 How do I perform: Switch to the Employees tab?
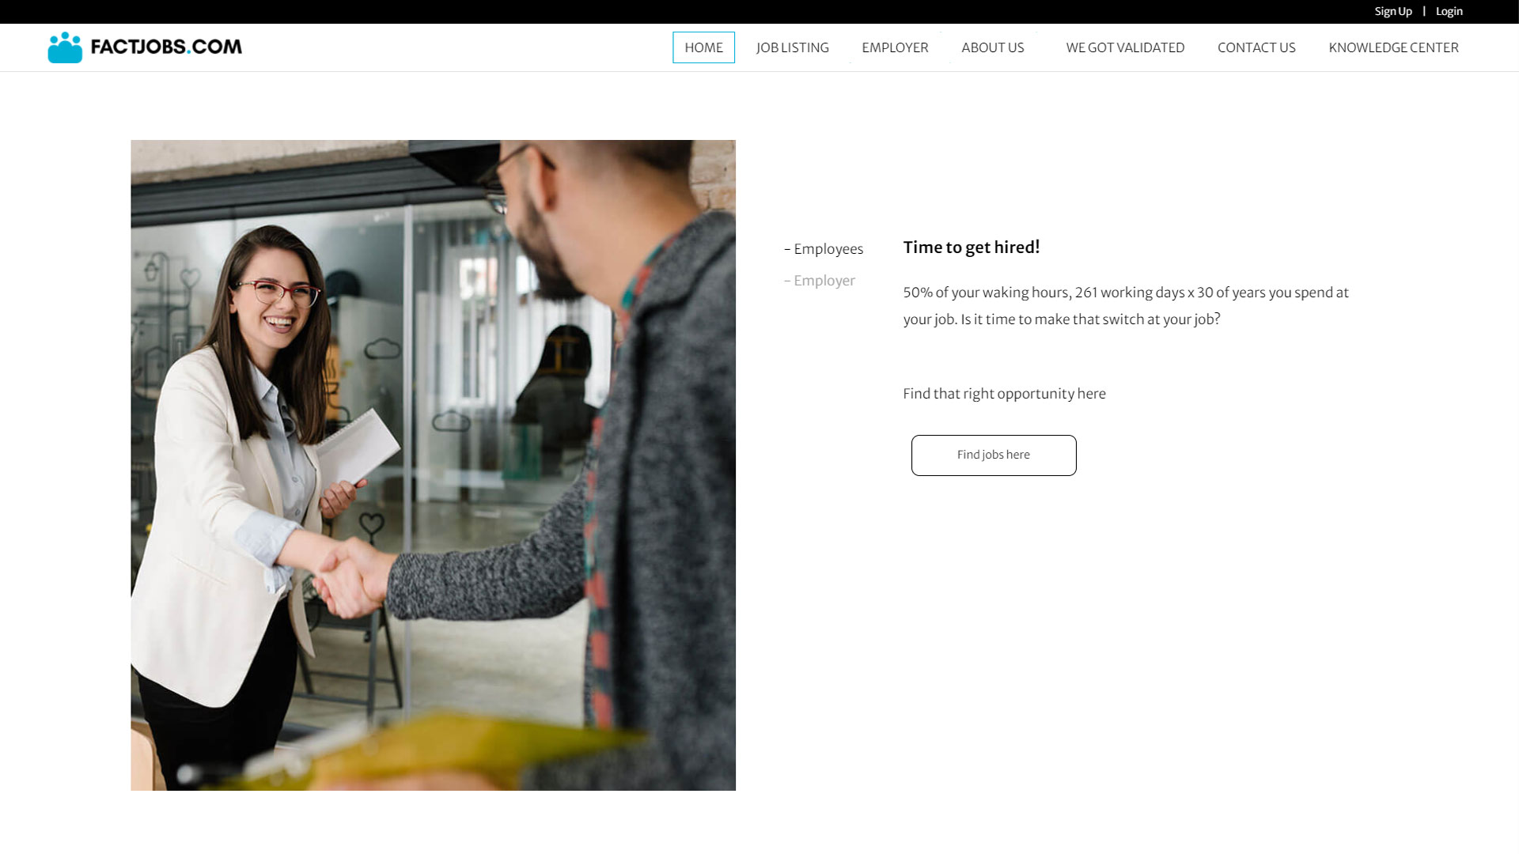(x=824, y=249)
